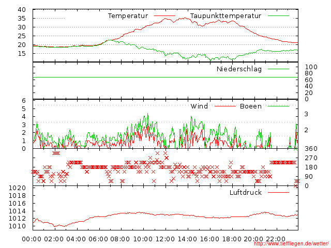Screen dimensions: 331x248
Task: Click the 1014 pressure axis value
Action: pos(17,211)
